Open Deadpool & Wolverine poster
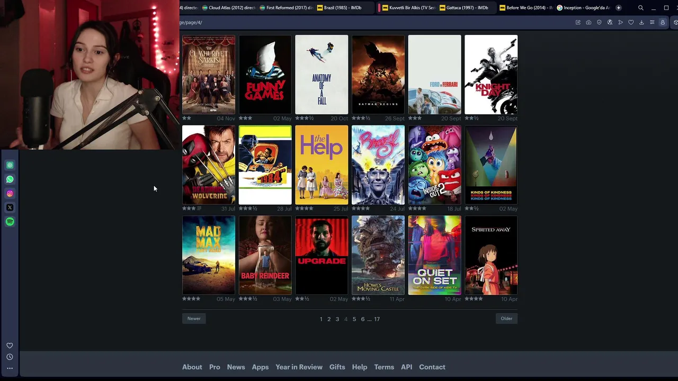The height and width of the screenshot is (381, 678). click(x=209, y=165)
